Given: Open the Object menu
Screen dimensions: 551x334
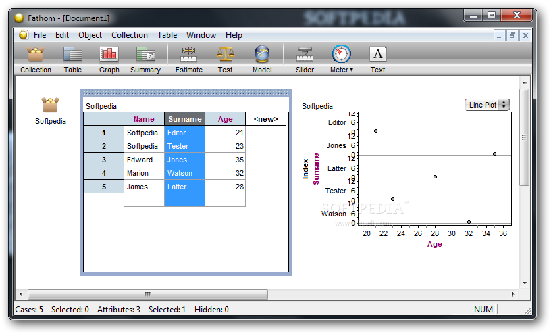Looking at the screenshot, I should click(x=90, y=35).
